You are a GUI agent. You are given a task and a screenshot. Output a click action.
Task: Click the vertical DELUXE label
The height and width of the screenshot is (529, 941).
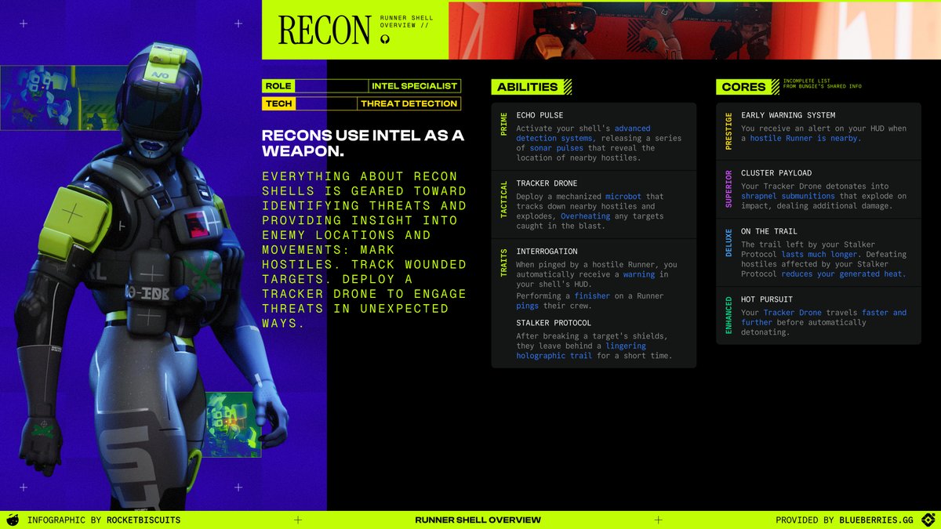pos(728,242)
